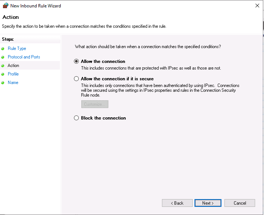264x215 pixels.
Task: Click 'This includes connections that are protected' text
Action: [151, 68]
